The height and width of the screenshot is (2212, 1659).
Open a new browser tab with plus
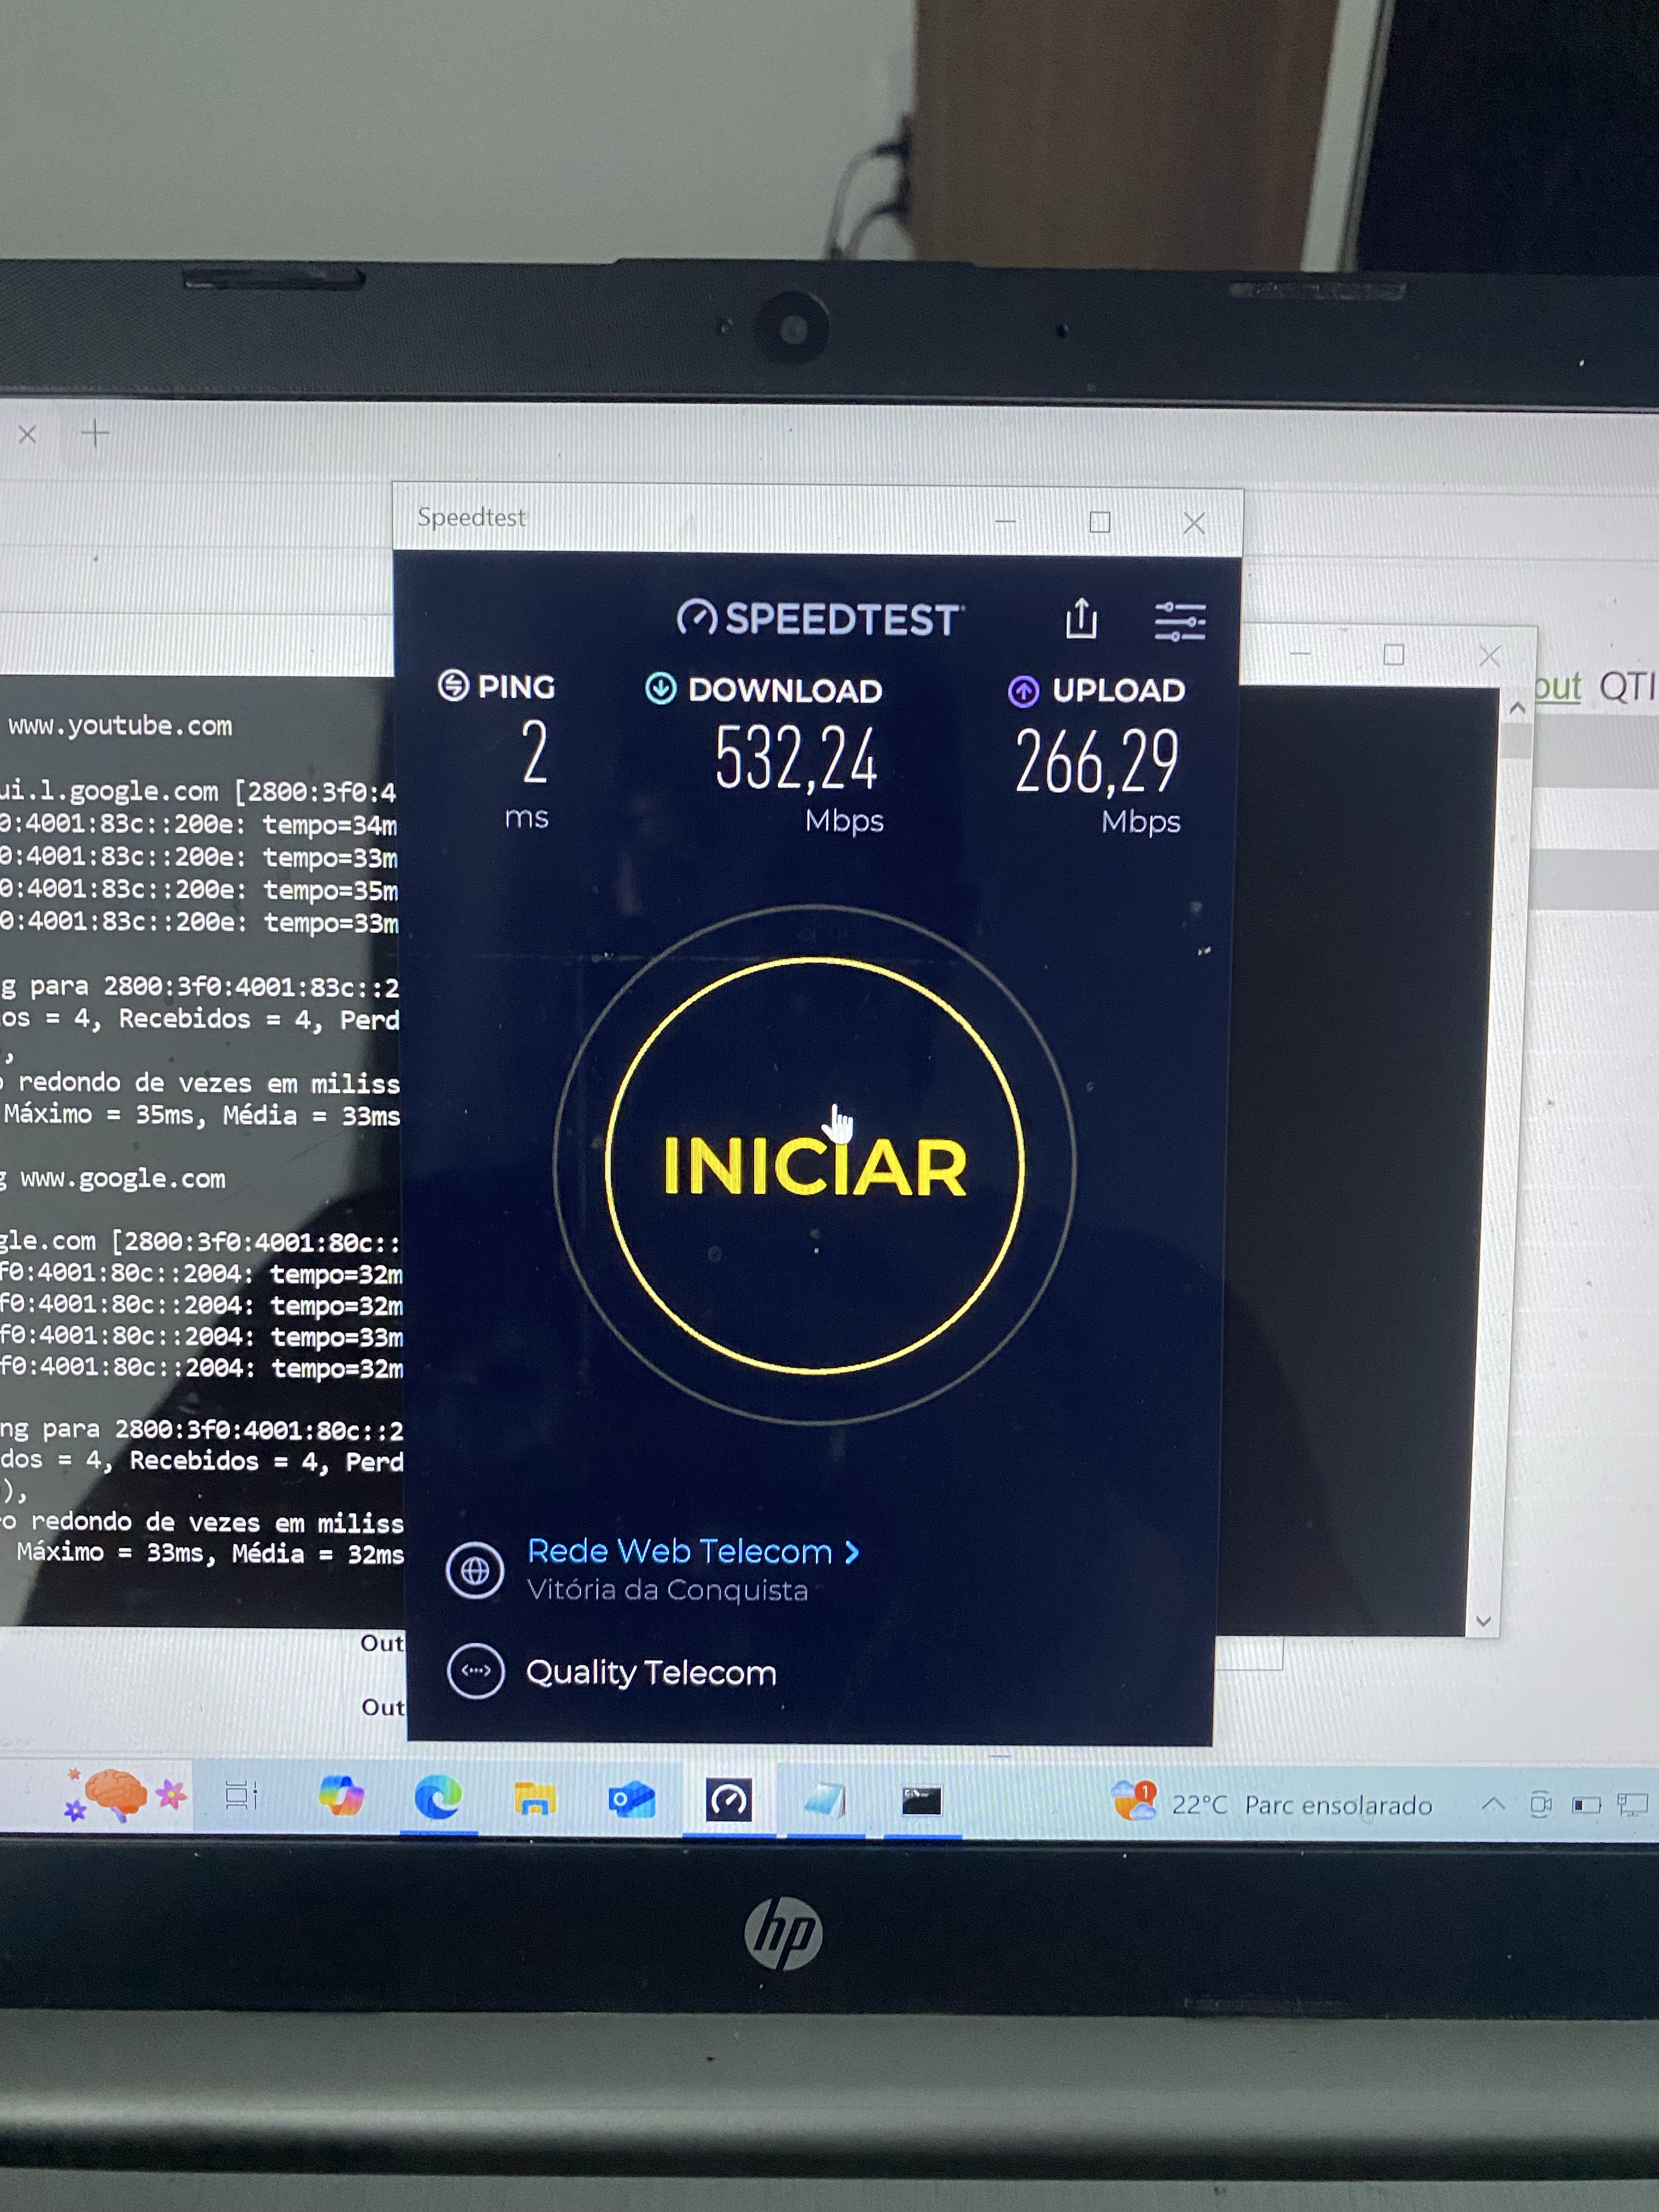(x=95, y=433)
